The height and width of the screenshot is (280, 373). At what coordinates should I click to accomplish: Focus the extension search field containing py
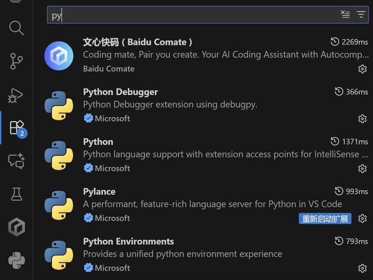tap(207, 15)
